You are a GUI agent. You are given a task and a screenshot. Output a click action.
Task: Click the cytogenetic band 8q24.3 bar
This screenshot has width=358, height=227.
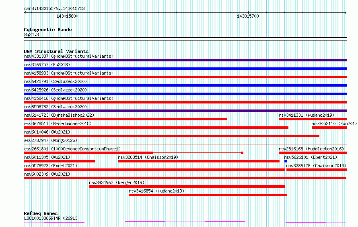(x=185, y=39)
